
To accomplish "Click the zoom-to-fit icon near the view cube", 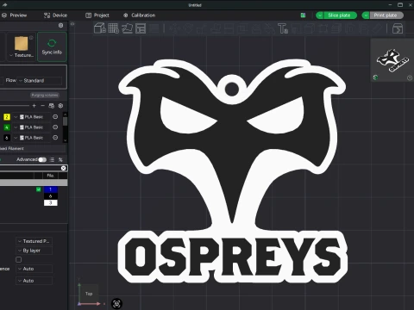I will tap(116, 304).
